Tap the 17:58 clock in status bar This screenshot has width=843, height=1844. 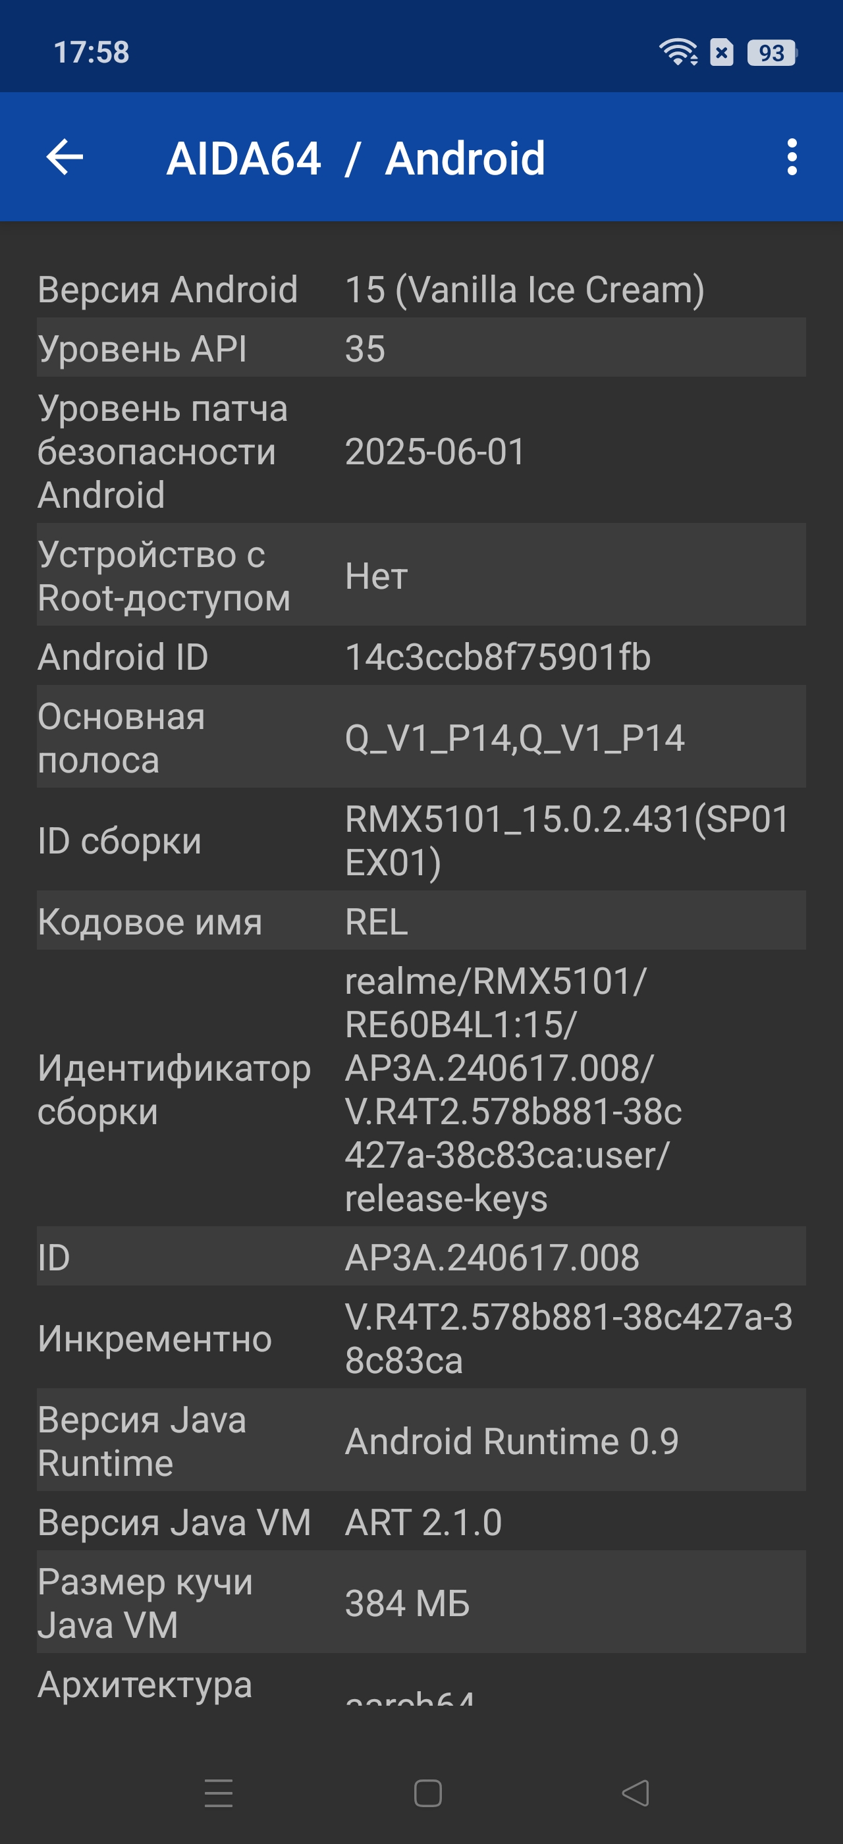pos(92,52)
